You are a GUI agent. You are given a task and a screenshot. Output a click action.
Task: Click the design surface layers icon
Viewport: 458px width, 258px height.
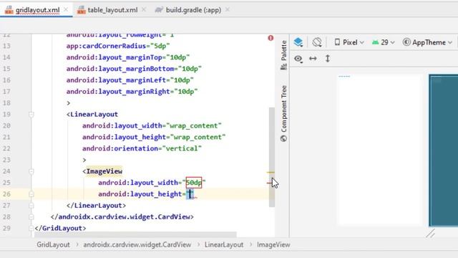pos(298,42)
